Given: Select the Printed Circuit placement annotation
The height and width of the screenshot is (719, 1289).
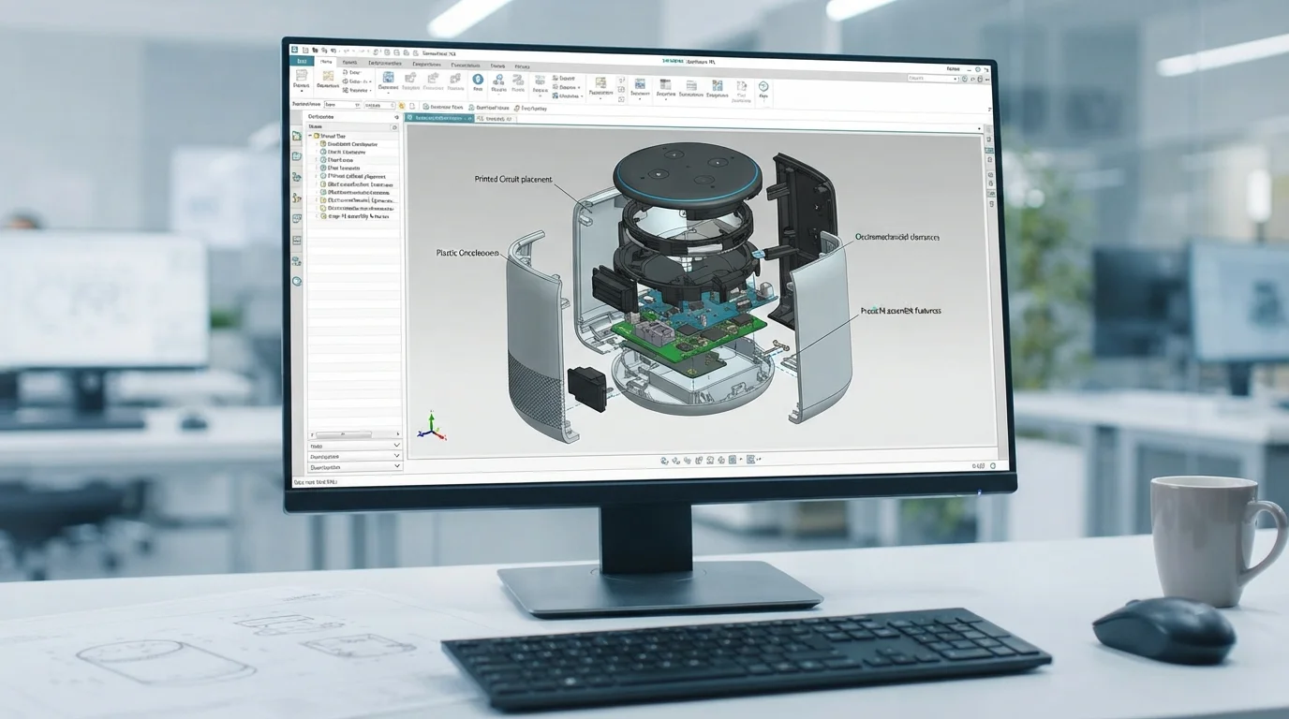Looking at the screenshot, I should click(x=514, y=179).
